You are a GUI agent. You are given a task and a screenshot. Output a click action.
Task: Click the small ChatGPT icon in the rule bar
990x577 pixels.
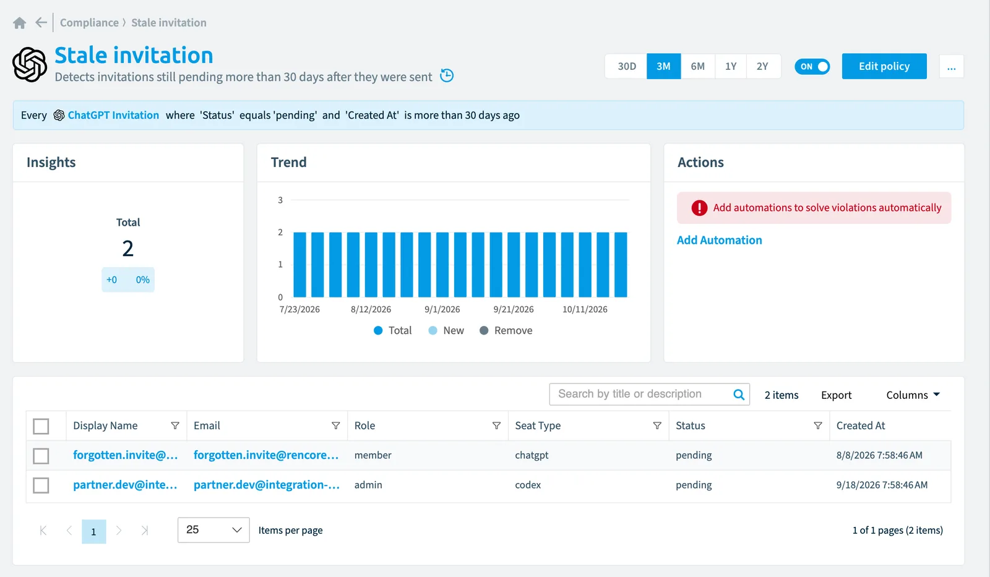point(59,115)
